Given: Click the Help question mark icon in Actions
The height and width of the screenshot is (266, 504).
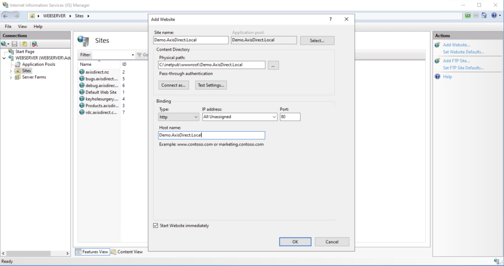Looking at the screenshot, I should coord(438,77).
